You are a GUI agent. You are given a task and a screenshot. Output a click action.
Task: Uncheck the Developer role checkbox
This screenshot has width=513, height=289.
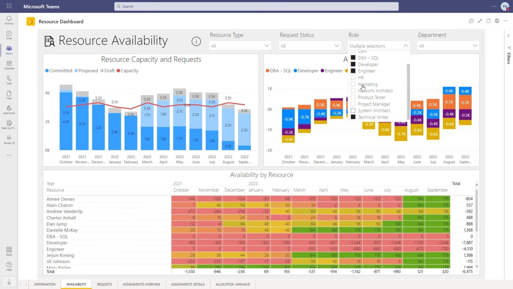tap(353, 64)
